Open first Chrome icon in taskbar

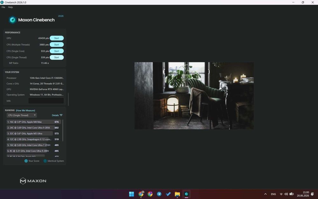141,194
